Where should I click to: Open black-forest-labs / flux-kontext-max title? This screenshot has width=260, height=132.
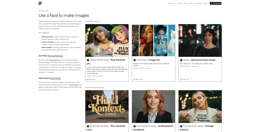pyautogui.click(x=106, y=128)
